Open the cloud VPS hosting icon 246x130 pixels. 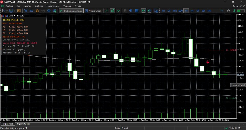pyautogui.click(x=49, y=11)
